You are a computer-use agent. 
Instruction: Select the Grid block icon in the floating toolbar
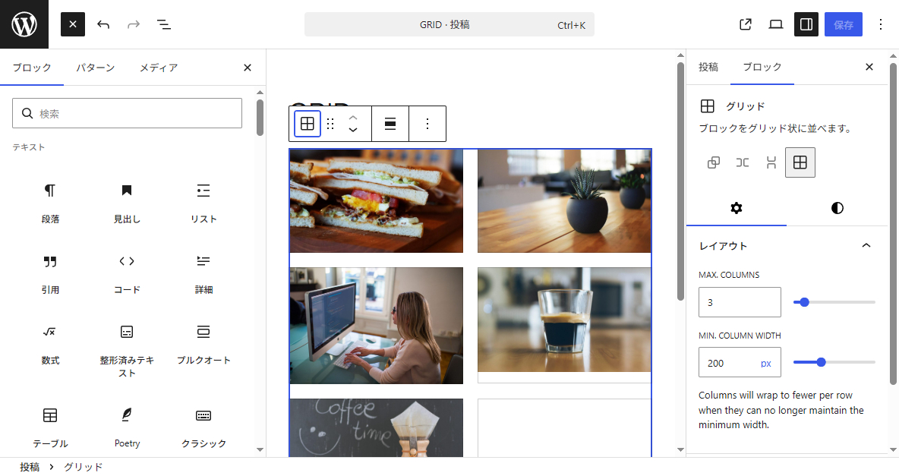[307, 124]
